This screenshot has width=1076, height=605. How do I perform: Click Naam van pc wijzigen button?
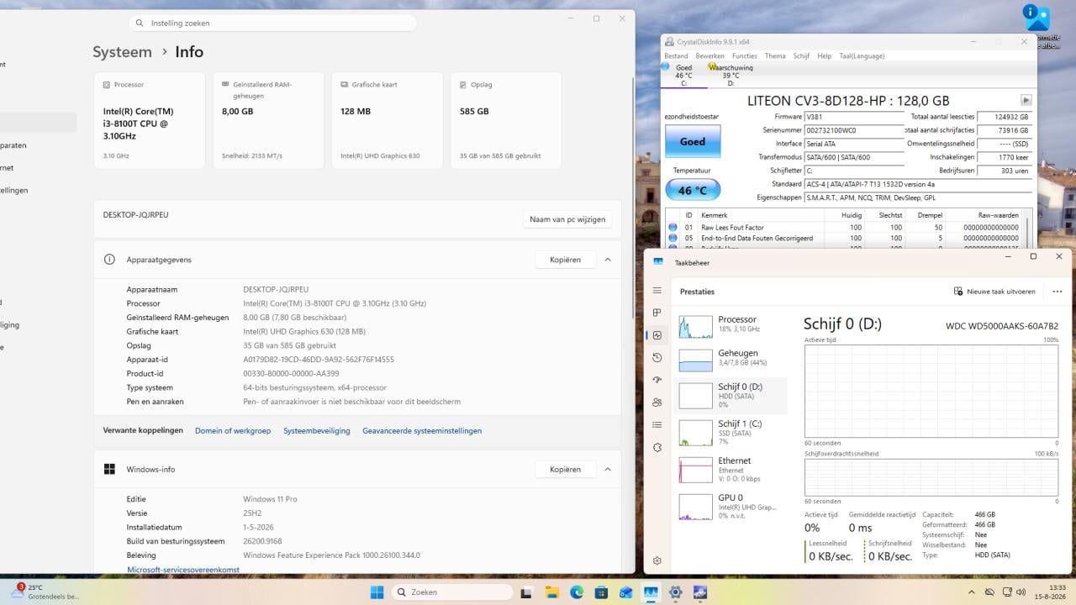567,219
